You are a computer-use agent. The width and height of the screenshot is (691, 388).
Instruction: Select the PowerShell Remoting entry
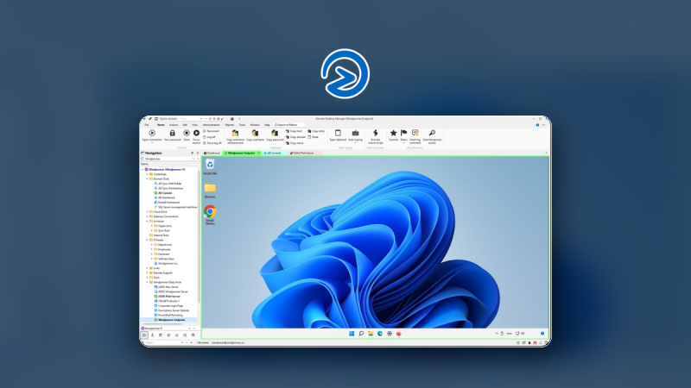(x=170, y=315)
